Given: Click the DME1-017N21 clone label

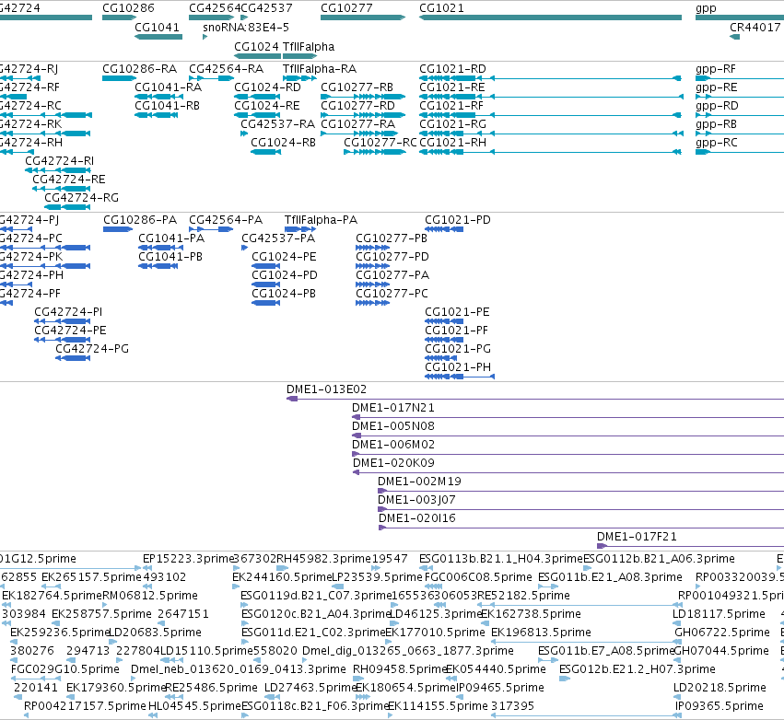Looking at the screenshot, I should click(393, 408).
